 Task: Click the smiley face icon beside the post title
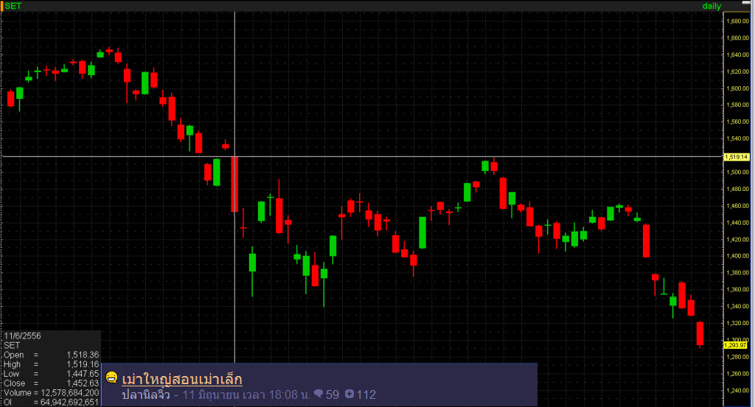click(x=112, y=377)
